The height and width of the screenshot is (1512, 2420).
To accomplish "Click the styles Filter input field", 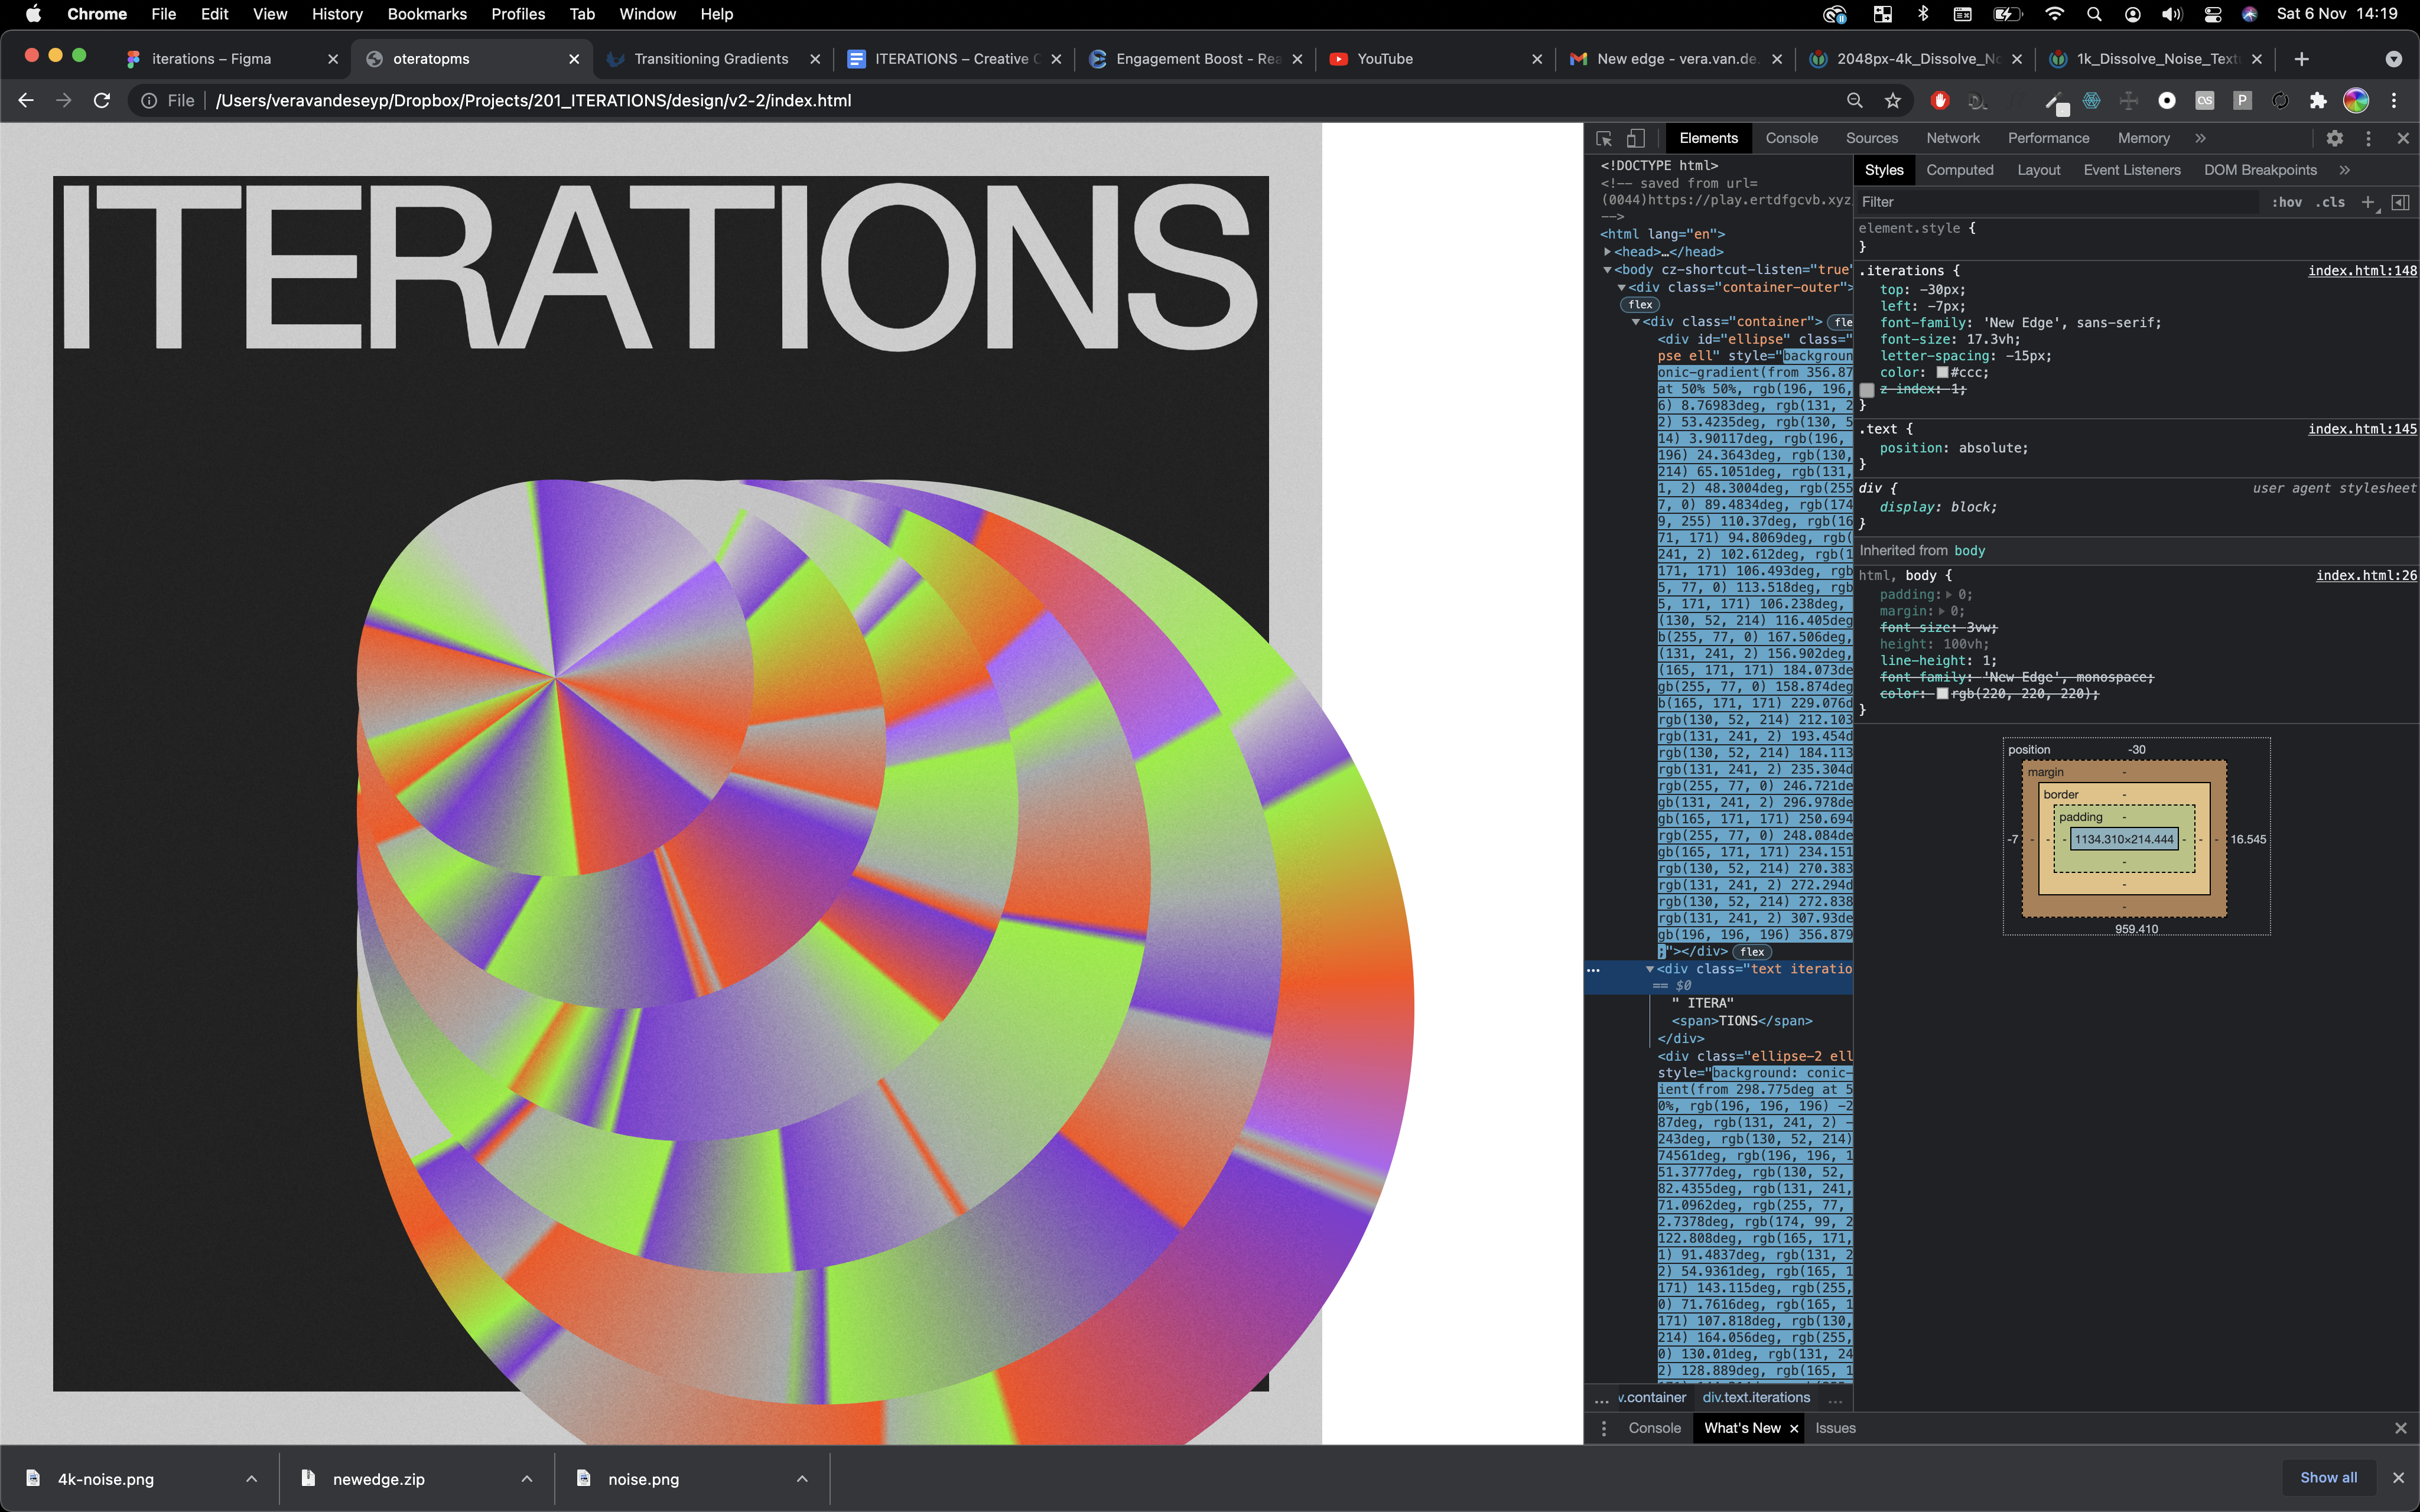I will (x=2050, y=202).
